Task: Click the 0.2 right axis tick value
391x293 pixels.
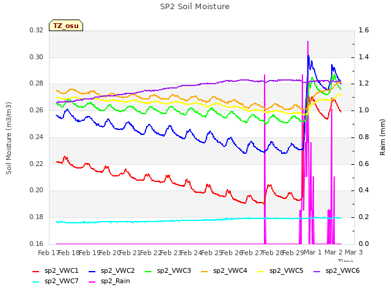Action: click(364, 217)
